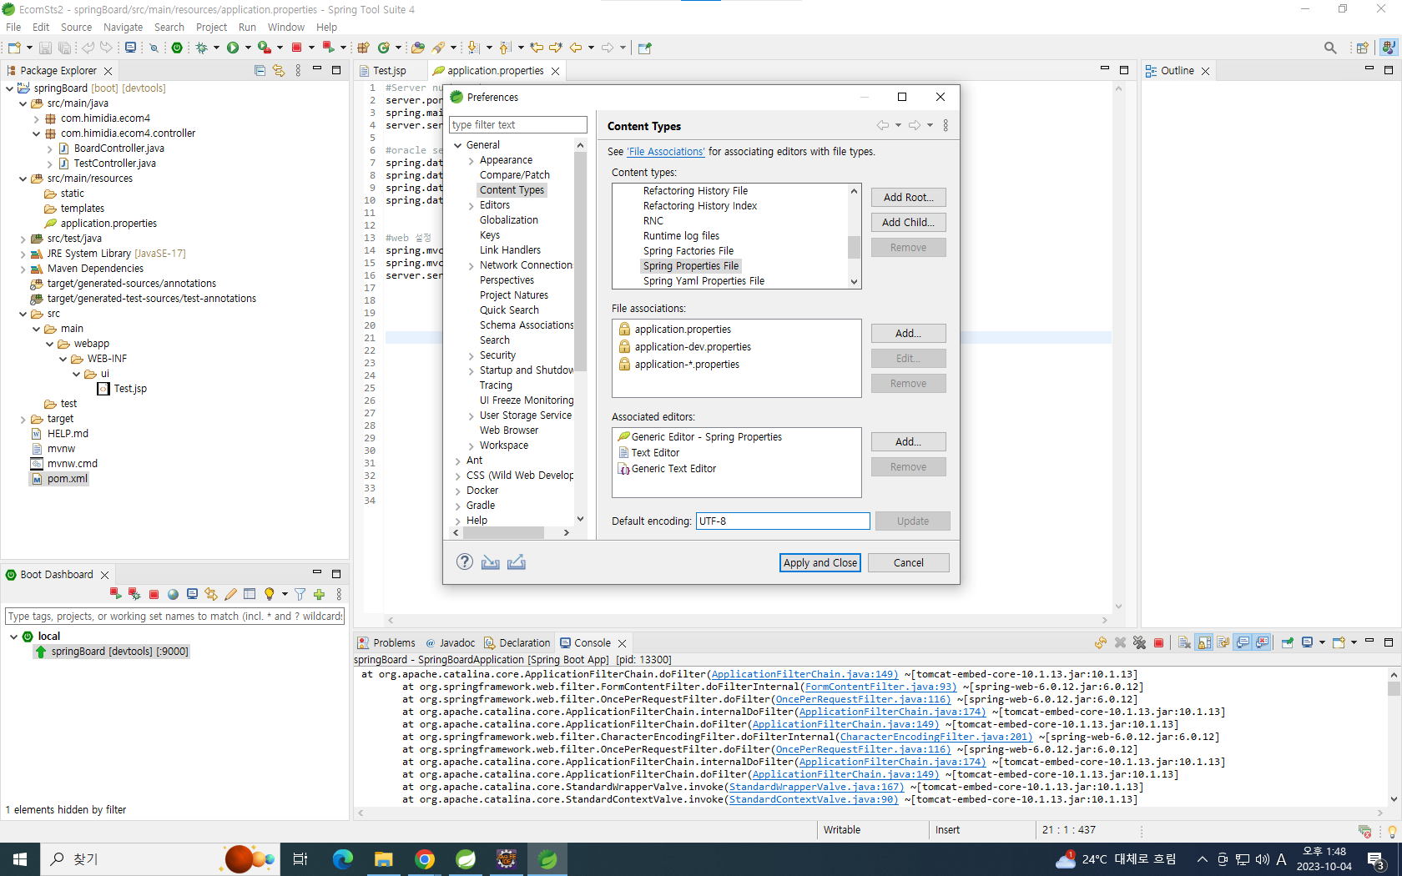
Task: Expand the com.himidia.ecom4 package
Action: [x=36, y=118]
